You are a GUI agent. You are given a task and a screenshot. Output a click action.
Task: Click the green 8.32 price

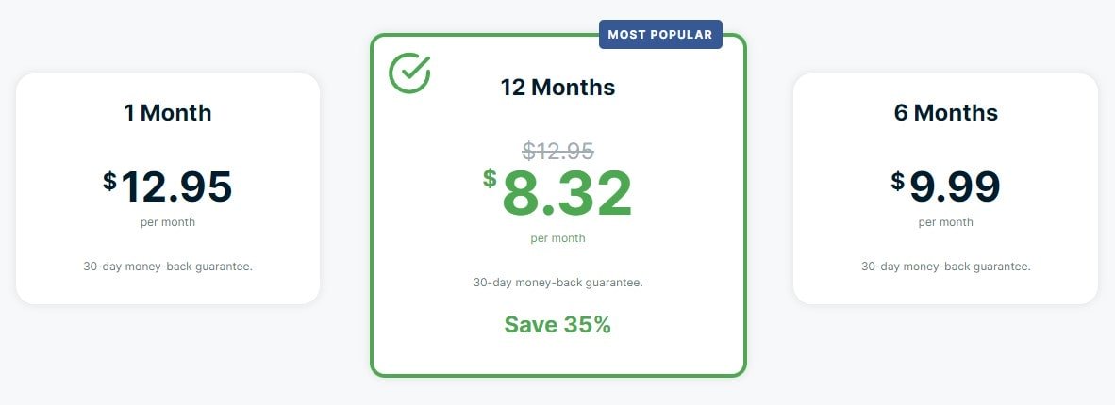tap(566, 194)
